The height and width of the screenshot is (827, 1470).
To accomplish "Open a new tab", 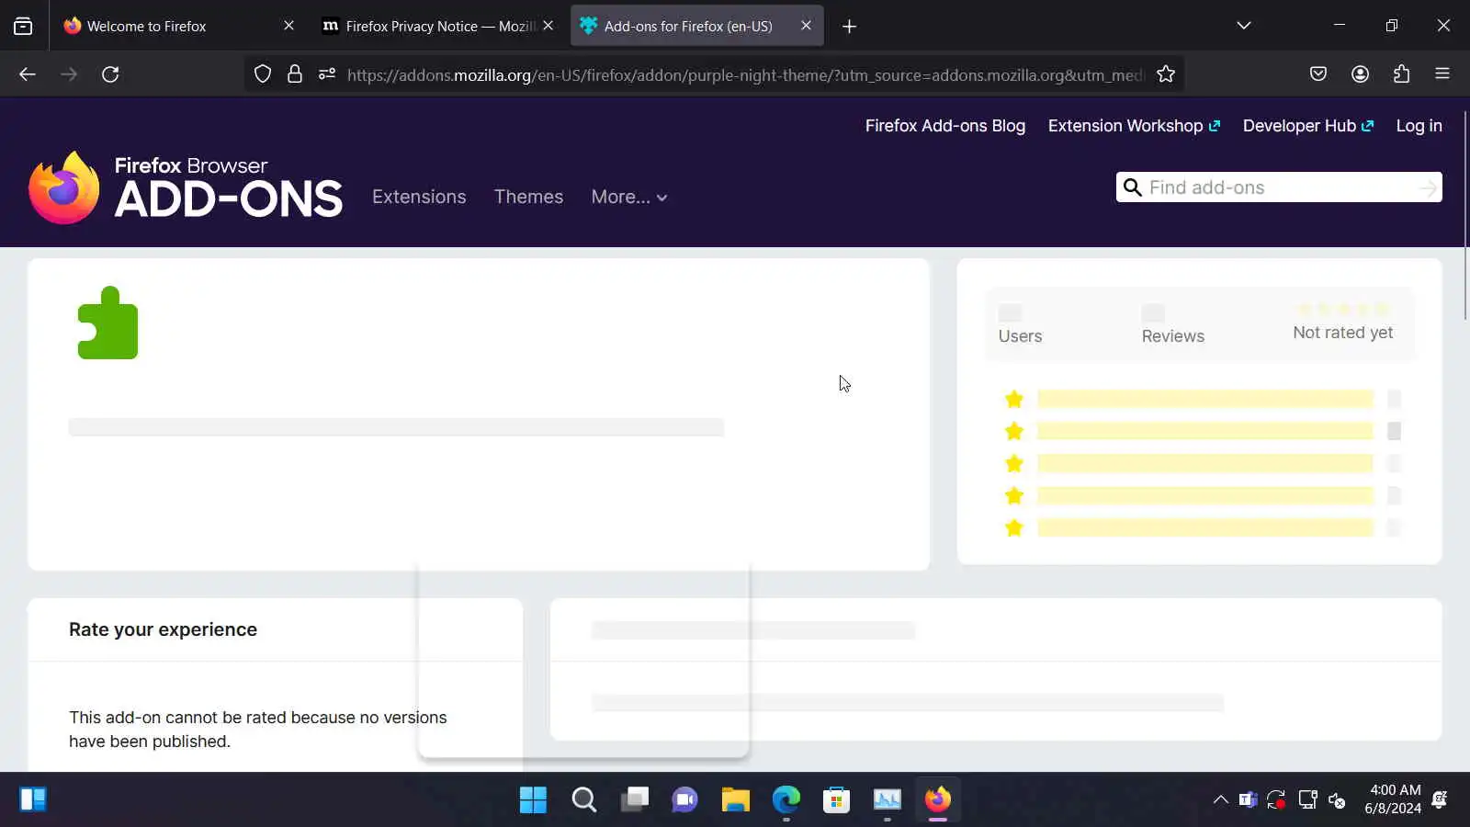I will click(849, 27).
